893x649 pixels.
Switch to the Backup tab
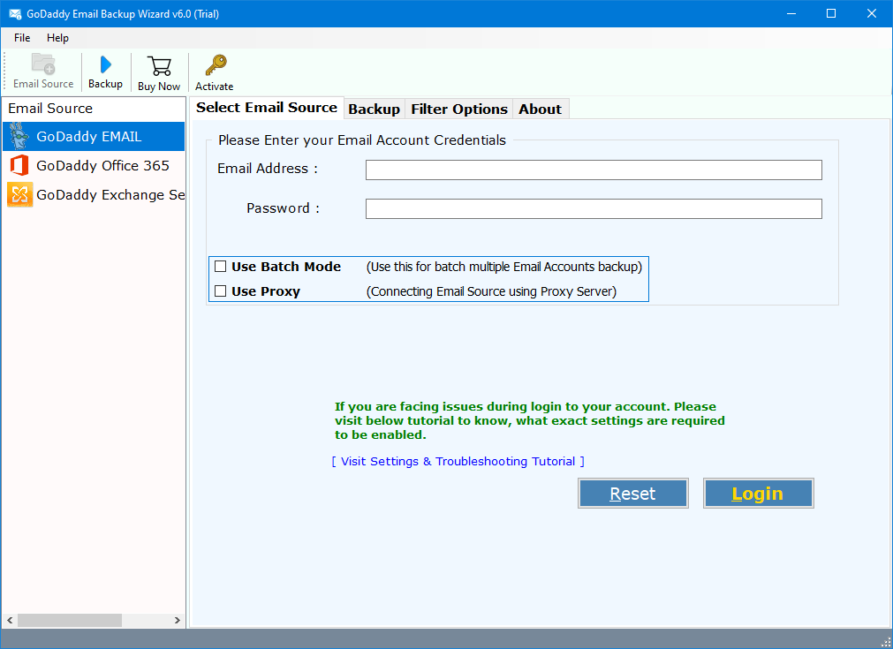coord(375,109)
